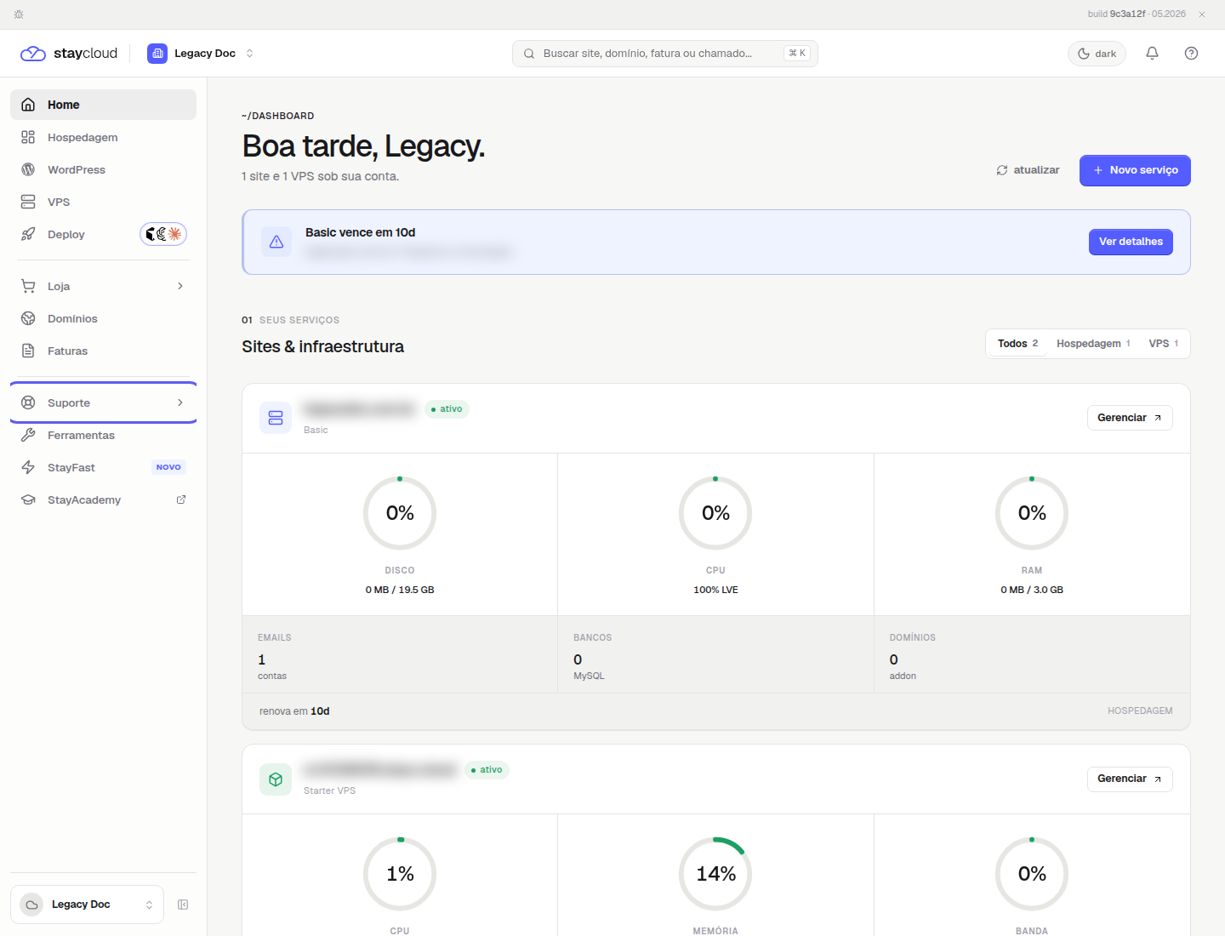Select the Hospedagem filter tab
The width and height of the screenshot is (1225, 936).
pyautogui.click(x=1093, y=344)
